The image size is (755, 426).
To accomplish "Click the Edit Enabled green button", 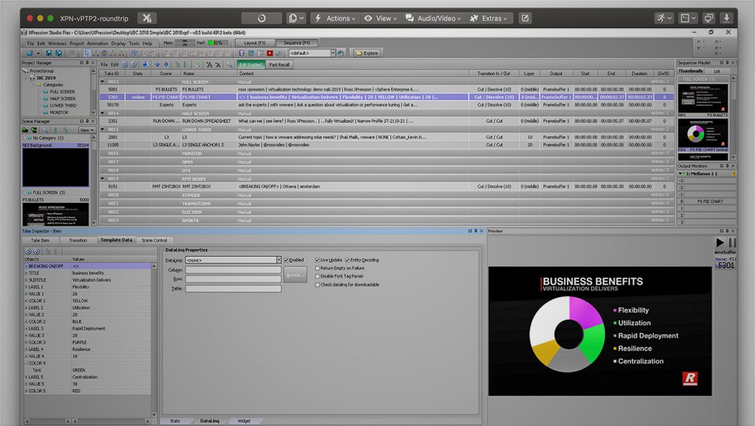I will (x=251, y=64).
